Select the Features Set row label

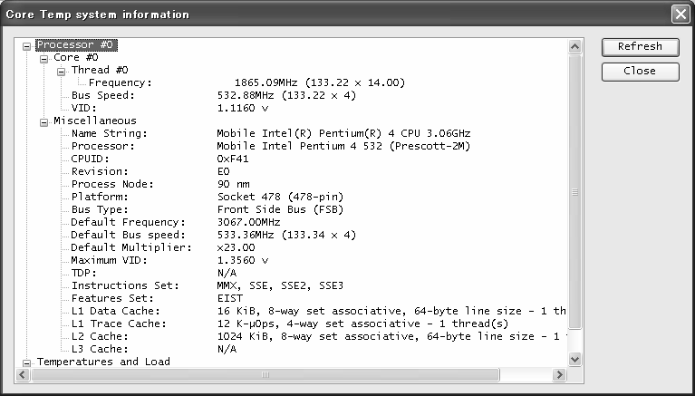[112, 298]
